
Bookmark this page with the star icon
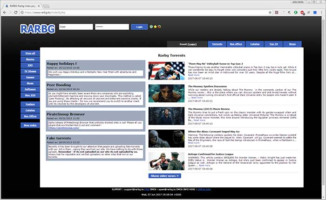tap(270, 13)
